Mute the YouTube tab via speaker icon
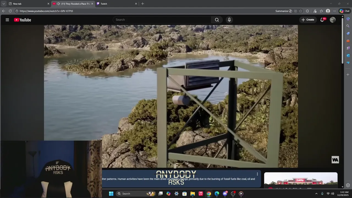 pyautogui.click(x=59, y=4)
